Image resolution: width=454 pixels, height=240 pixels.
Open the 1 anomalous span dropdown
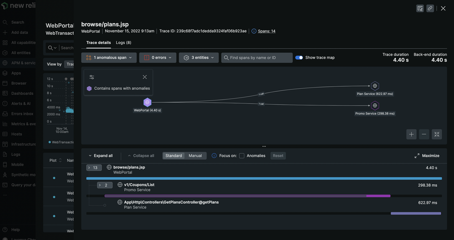click(x=109, y=58)
